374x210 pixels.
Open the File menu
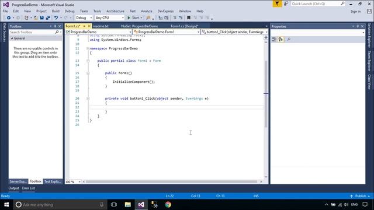[x=5, y=11]
